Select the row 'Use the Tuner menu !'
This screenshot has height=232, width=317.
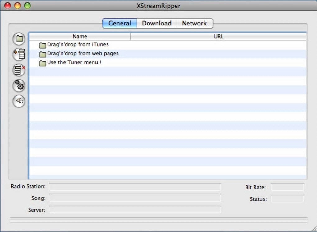tap(168, 63)
